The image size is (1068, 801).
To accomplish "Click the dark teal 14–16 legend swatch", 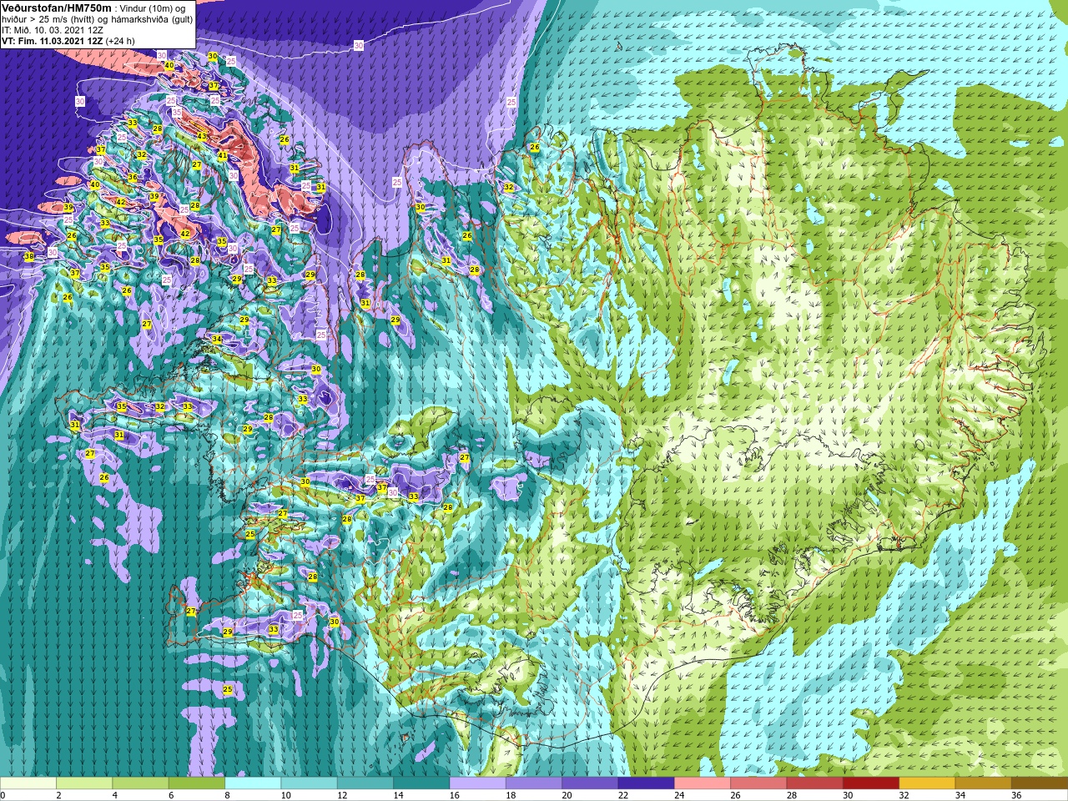I will click(421, 783).
